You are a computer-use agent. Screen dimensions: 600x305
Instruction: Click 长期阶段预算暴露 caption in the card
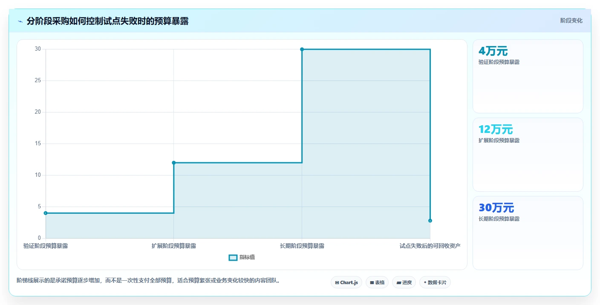tap(499, 219)
